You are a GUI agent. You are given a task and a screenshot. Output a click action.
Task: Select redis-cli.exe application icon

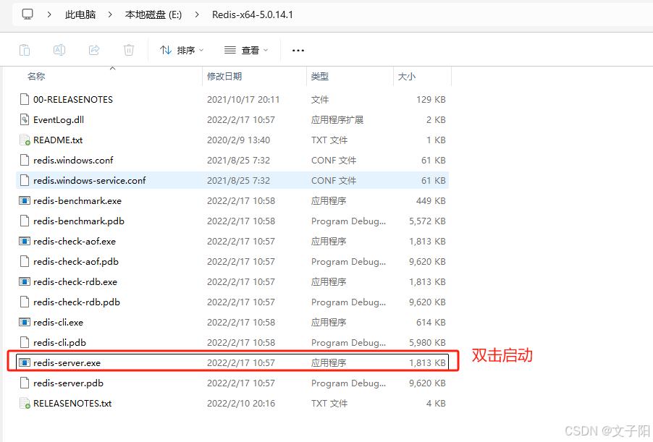25,322
